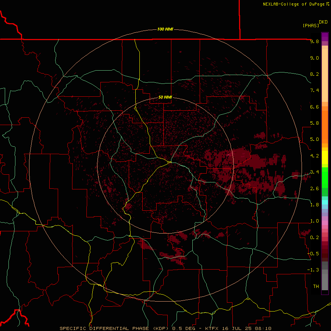Click the 5.8 scale value
Image resolution: width=331 pixels, height=331 pixels.
click(x=314, y=123)
